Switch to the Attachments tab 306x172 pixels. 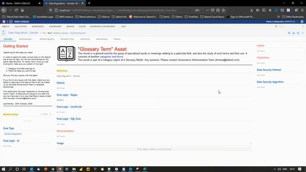tap(102, 39)
